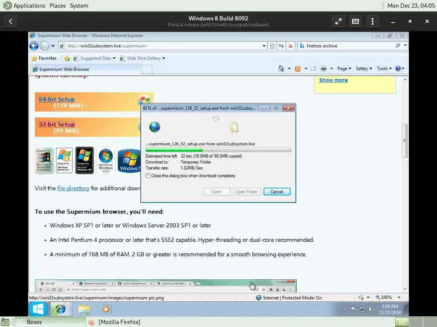Open the search provider dropdown arrow

click(405, 45)
